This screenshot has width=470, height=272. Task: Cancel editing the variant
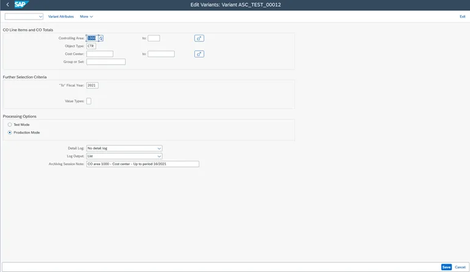point(460,267)
